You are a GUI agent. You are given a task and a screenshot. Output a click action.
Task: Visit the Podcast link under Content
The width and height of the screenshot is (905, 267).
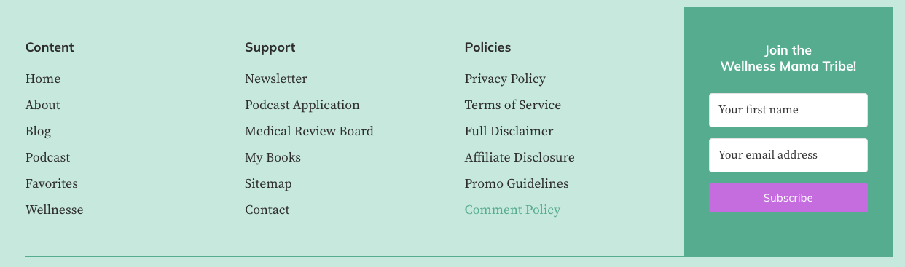point(48,157)
